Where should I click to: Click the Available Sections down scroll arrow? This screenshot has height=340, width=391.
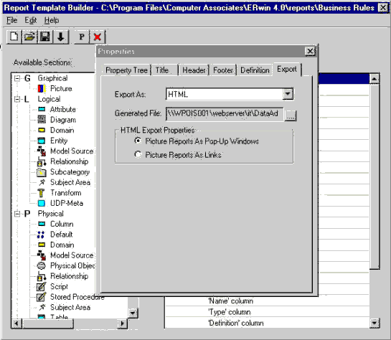[133, 313]
